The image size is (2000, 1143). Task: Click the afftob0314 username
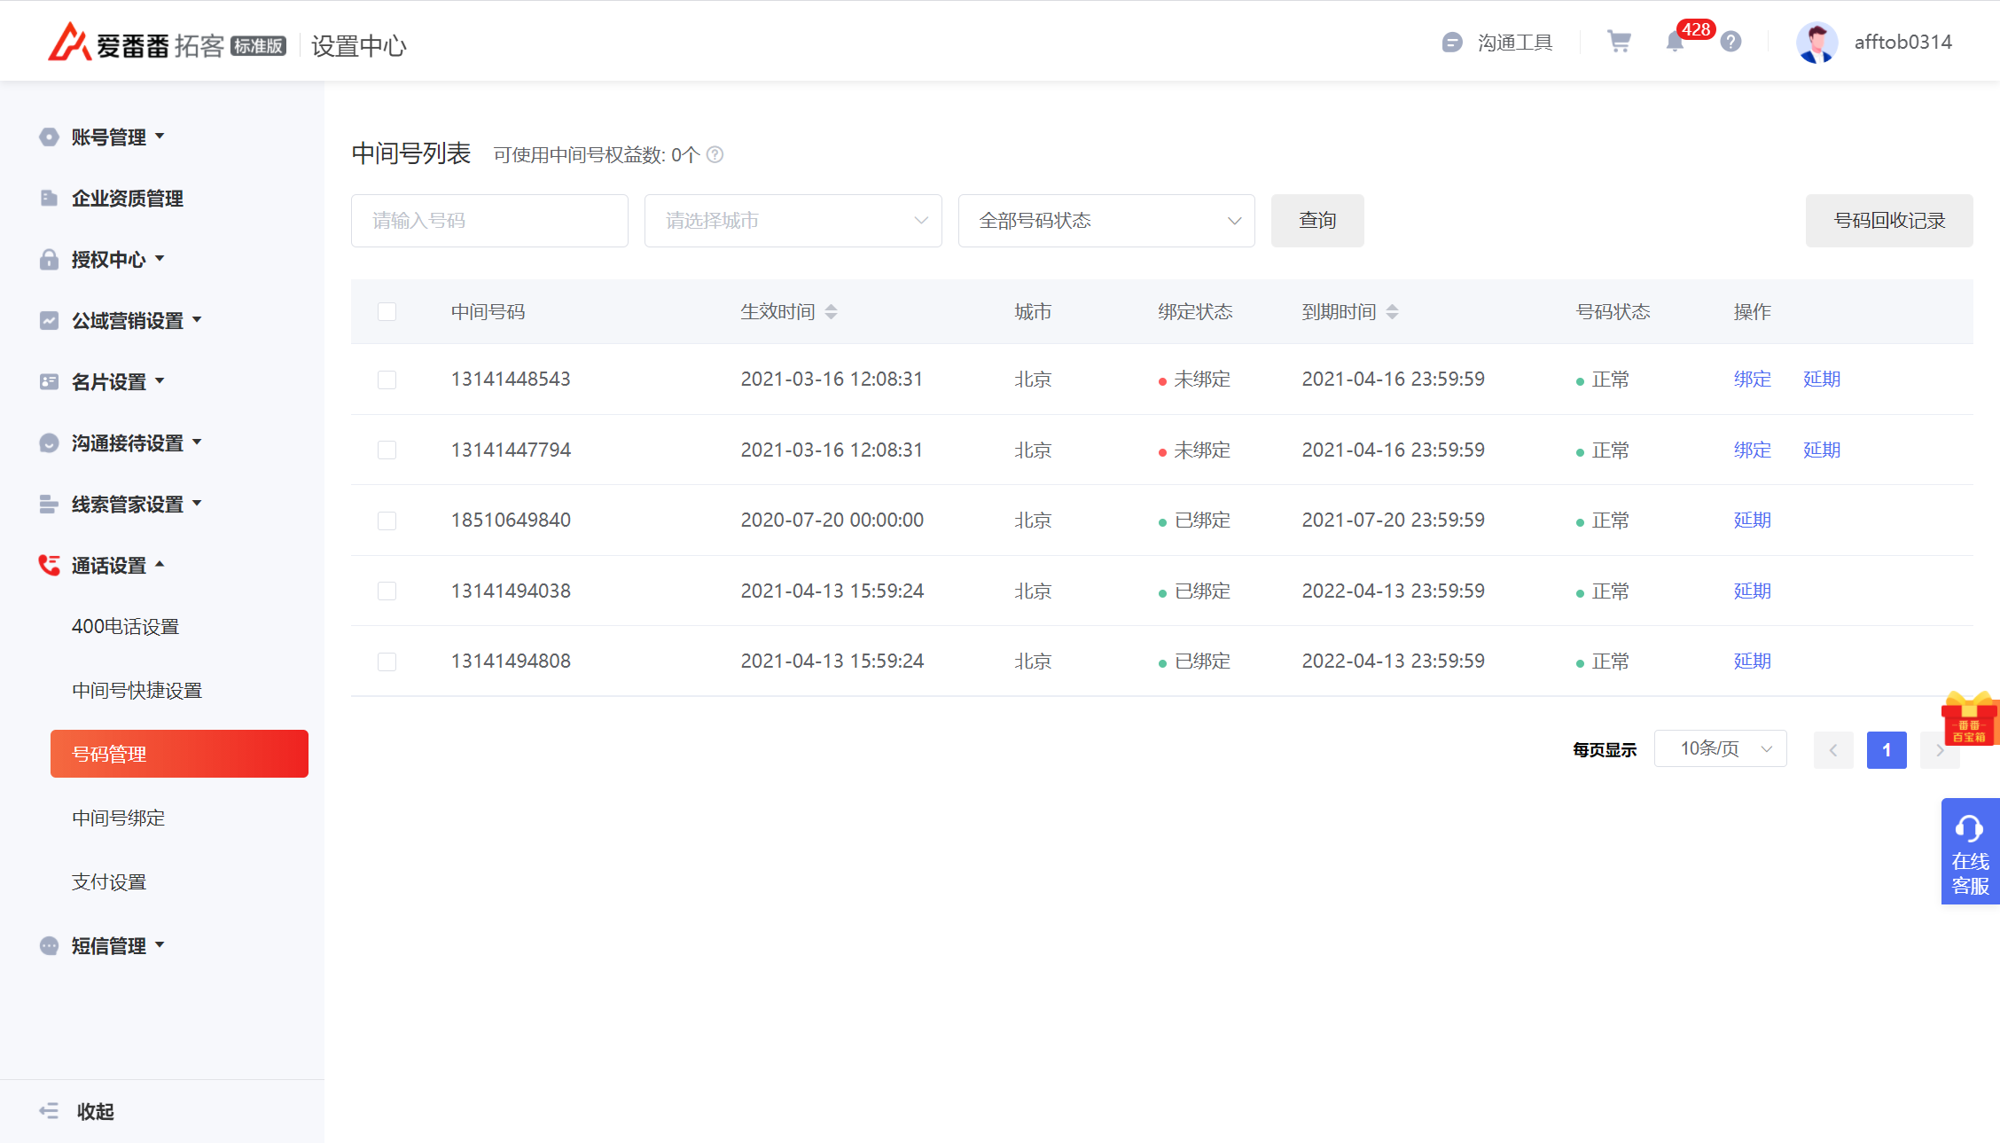click(1902, 43)
